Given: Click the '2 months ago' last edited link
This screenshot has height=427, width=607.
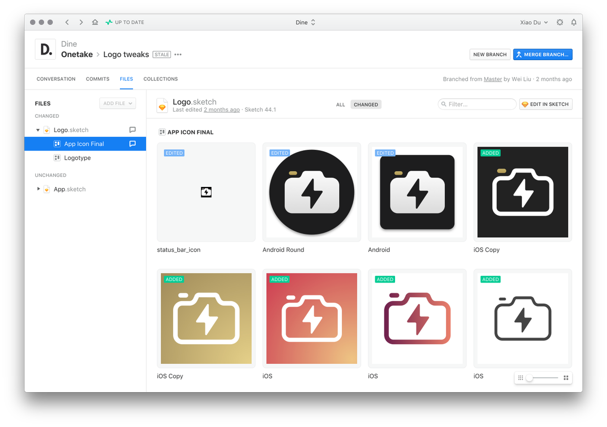Looking at the screenshot, I should (222, 110).
